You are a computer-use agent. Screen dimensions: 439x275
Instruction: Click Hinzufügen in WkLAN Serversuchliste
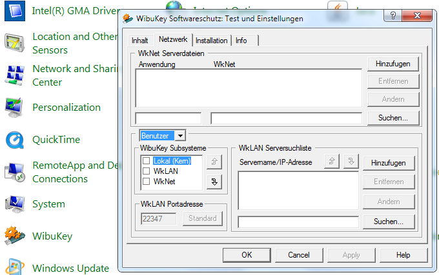point(389,163)
